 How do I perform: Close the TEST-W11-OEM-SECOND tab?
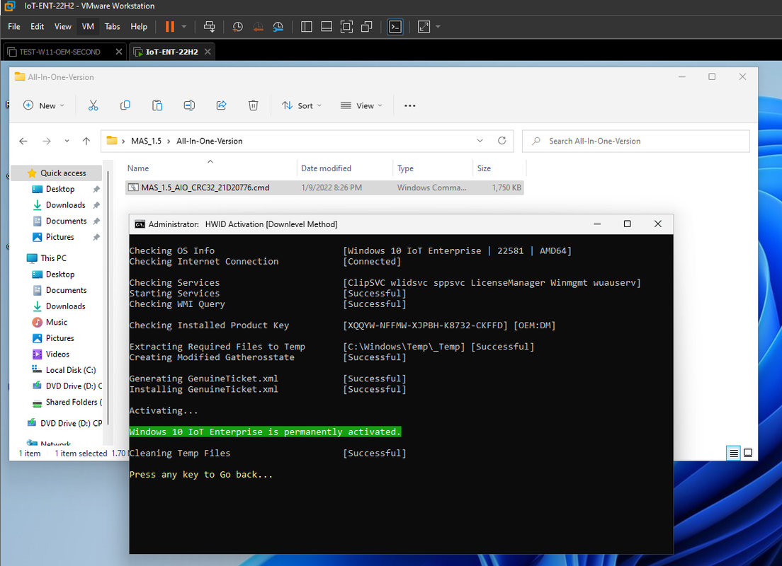point(119,52)
